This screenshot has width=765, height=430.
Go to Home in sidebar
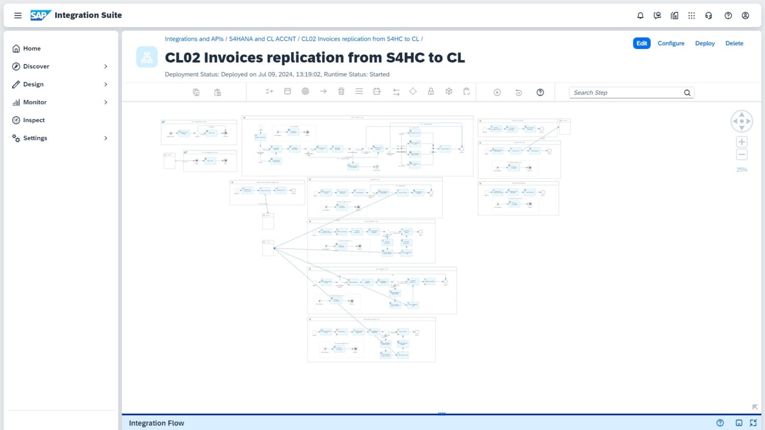[x=32, y=49]
